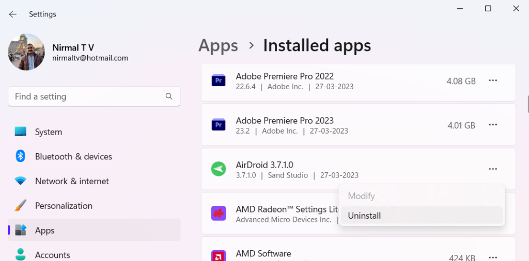Select the Apps sidebar icon
Screen dimensions: 529x261
[21, 230]
